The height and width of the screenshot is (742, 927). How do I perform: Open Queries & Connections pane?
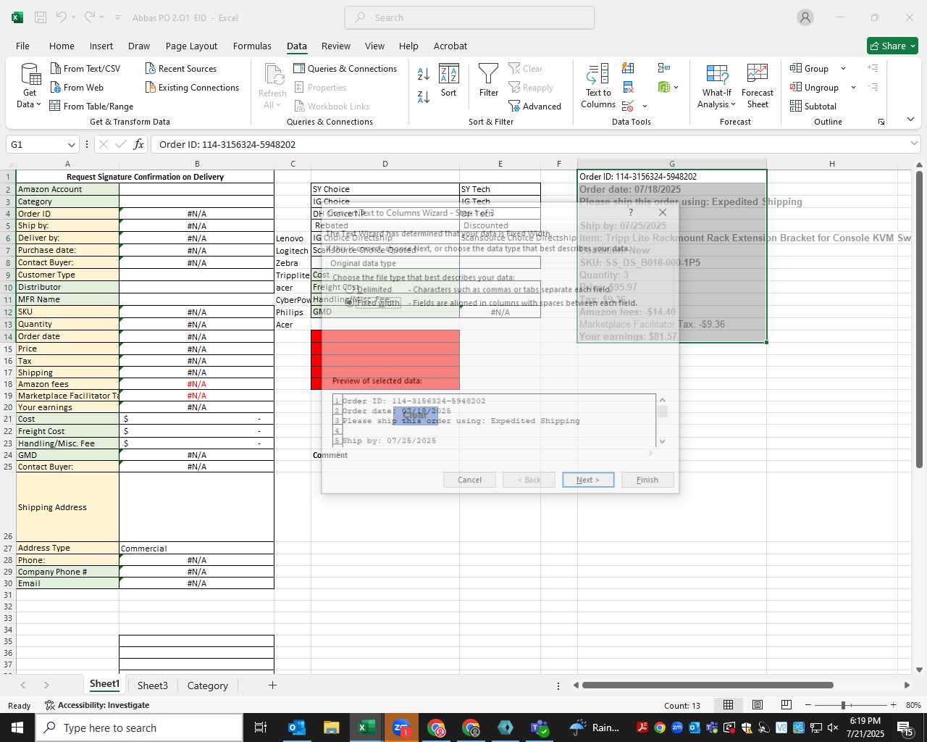tap(345, 68)
